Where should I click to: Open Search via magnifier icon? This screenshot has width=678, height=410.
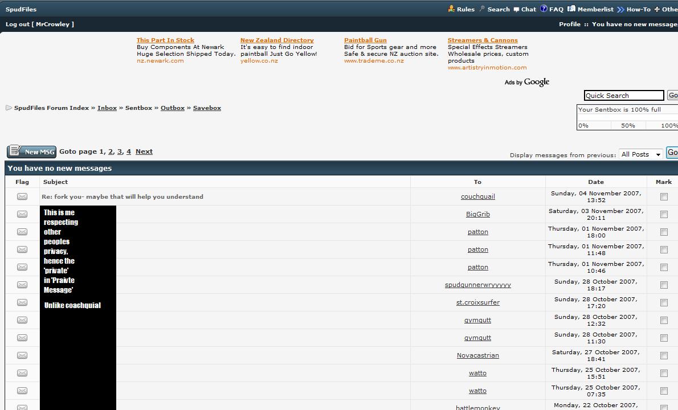tap(482, 9)
